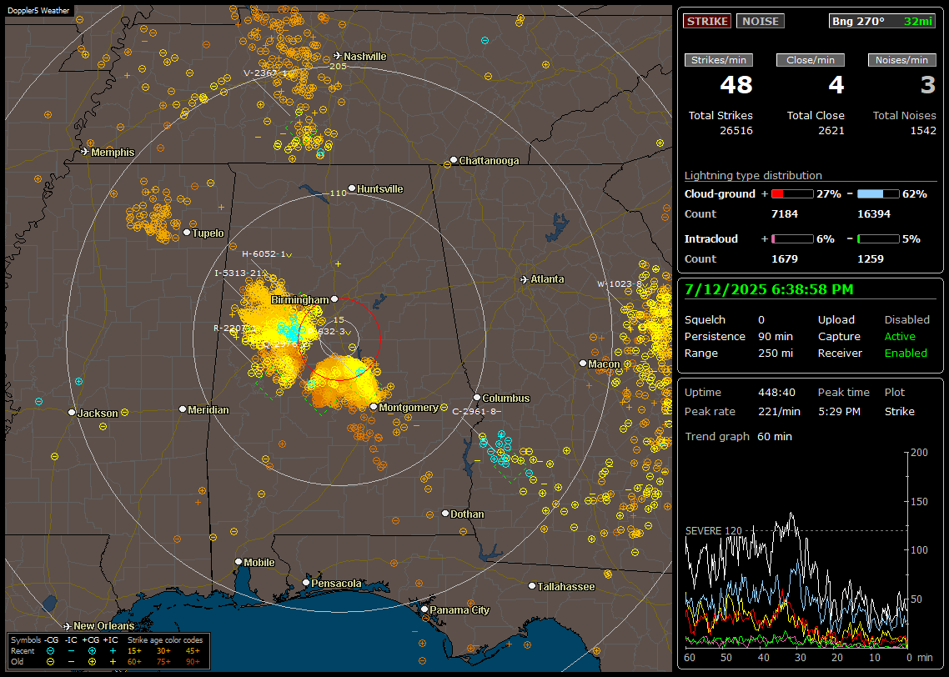Select the Tupelo city marker dot
This screenshot has width=949, height=677.
coord(187,233)
